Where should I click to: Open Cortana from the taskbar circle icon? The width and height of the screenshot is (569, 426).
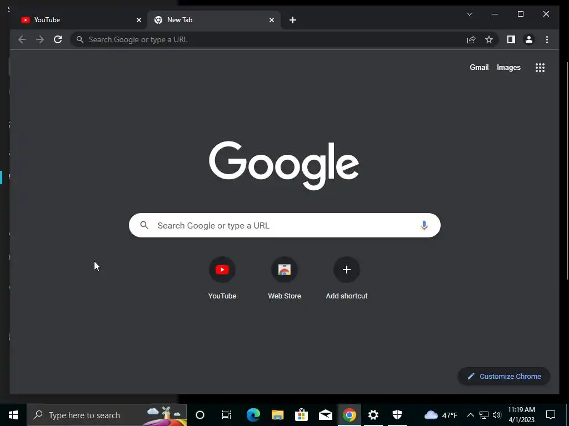coord(200,415)
